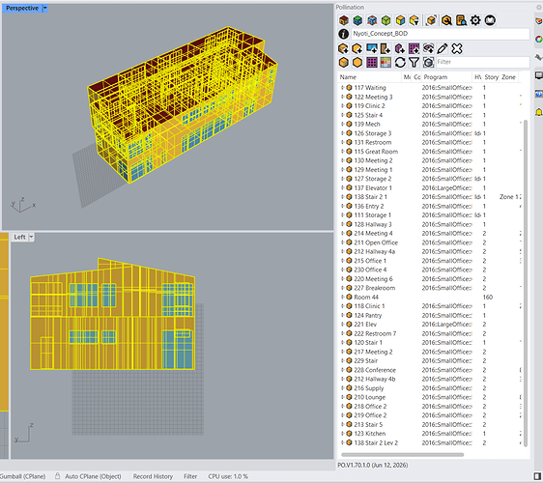Click the purple grid-with-plus icon
This screenshot has height=483, width=543.
(x=414, y=48)
